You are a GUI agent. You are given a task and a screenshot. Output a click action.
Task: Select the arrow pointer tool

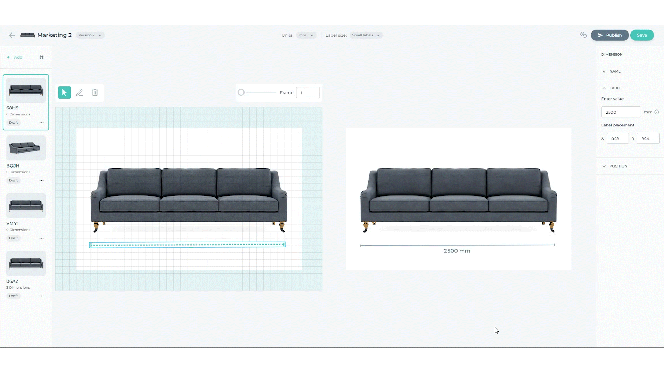(x=64, y=93)
